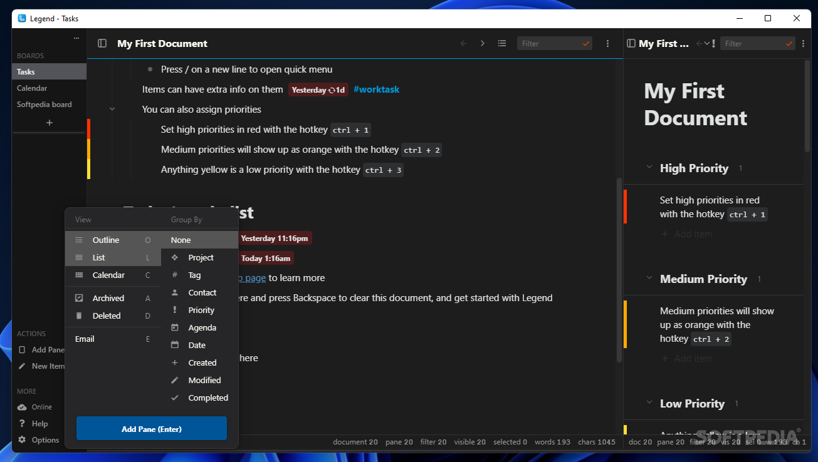Choose Date in Group By
818x462 pixels.
199,345
